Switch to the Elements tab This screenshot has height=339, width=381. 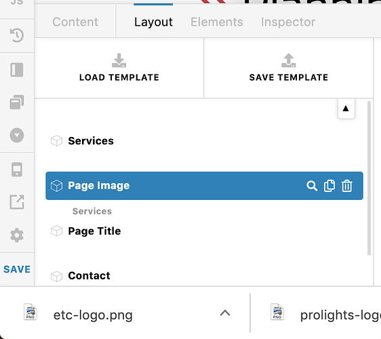217,22
